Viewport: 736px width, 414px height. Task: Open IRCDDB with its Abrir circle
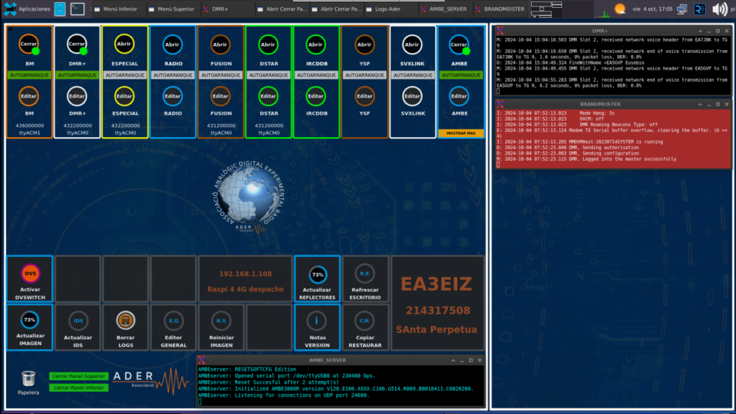point(316,44)
